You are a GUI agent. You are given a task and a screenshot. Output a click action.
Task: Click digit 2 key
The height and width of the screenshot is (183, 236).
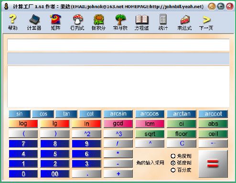[55, 164]
